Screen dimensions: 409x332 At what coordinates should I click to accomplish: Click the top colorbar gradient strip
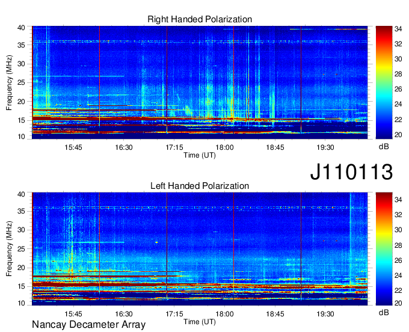click(x=384, y=82)
